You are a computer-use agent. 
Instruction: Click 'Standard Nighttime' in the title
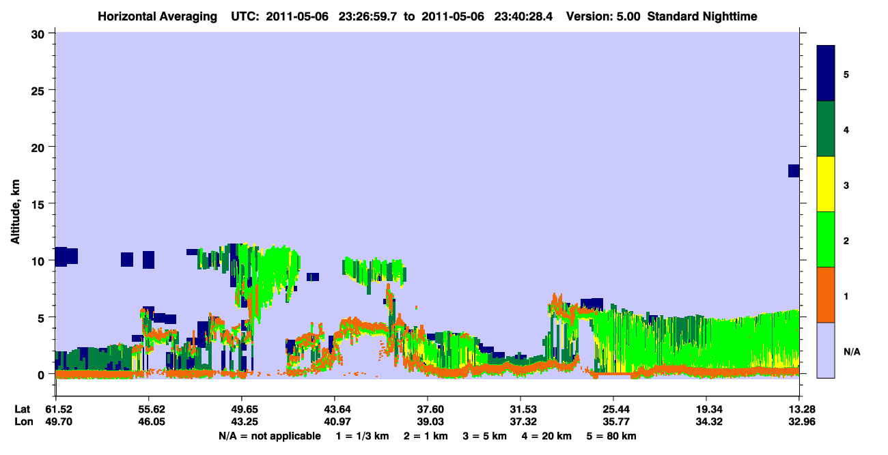[x=702, y=16]
